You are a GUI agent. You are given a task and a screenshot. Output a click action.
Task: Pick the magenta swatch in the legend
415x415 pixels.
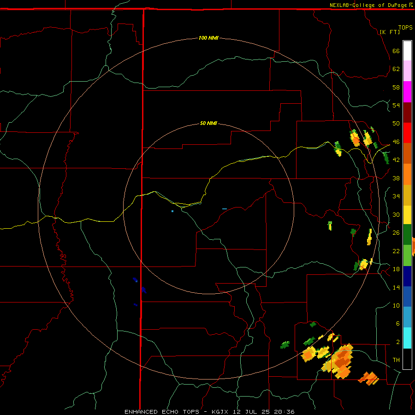click(407, 92)
